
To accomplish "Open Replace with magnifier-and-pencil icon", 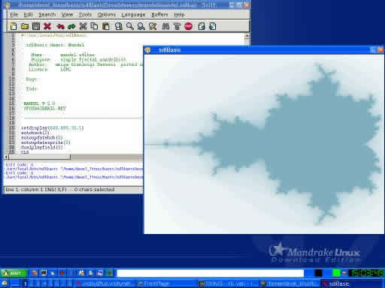I will [153, 26].
